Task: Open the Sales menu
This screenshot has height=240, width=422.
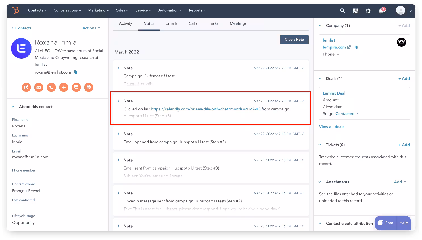Action: point(122,10)
